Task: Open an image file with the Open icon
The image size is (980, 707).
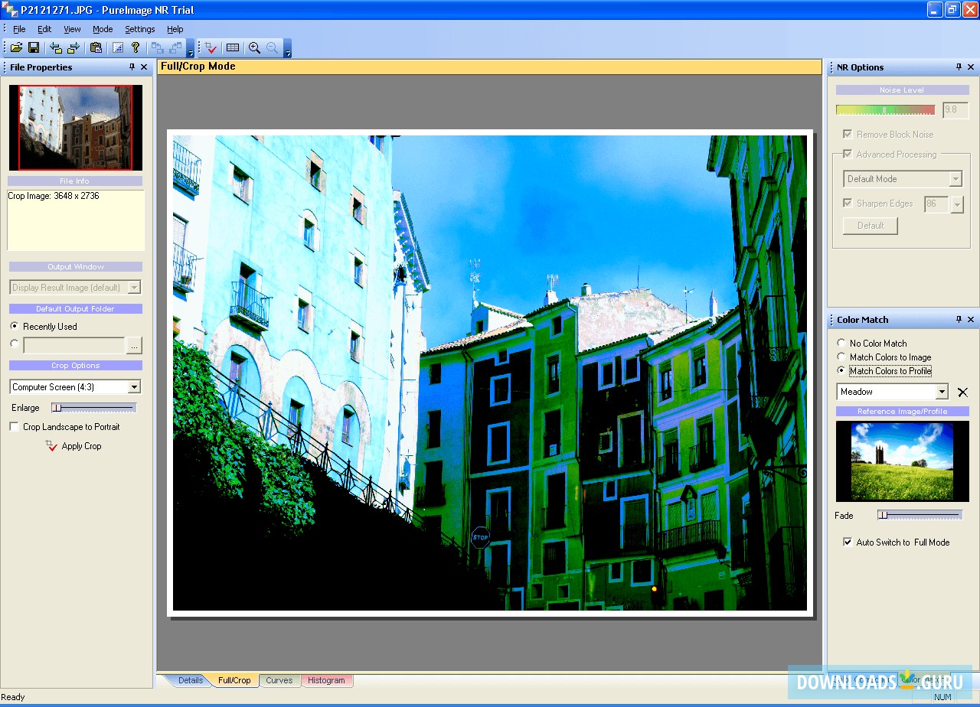Action: pyautogui.click(x=15, y=47)
